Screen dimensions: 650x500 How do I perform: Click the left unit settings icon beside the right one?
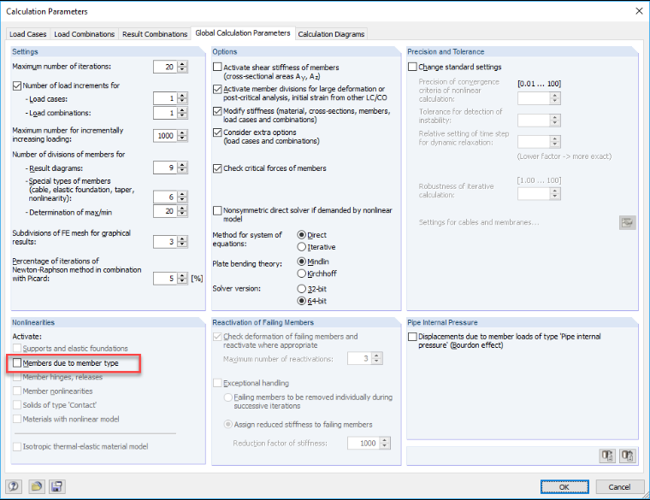607,456
